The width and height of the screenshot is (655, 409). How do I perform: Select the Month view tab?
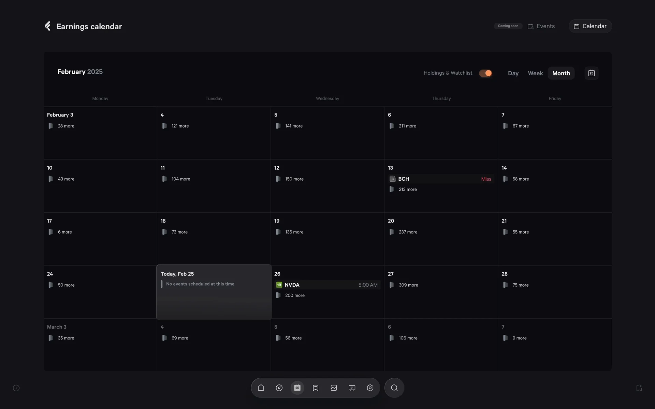tap(561, 73)
